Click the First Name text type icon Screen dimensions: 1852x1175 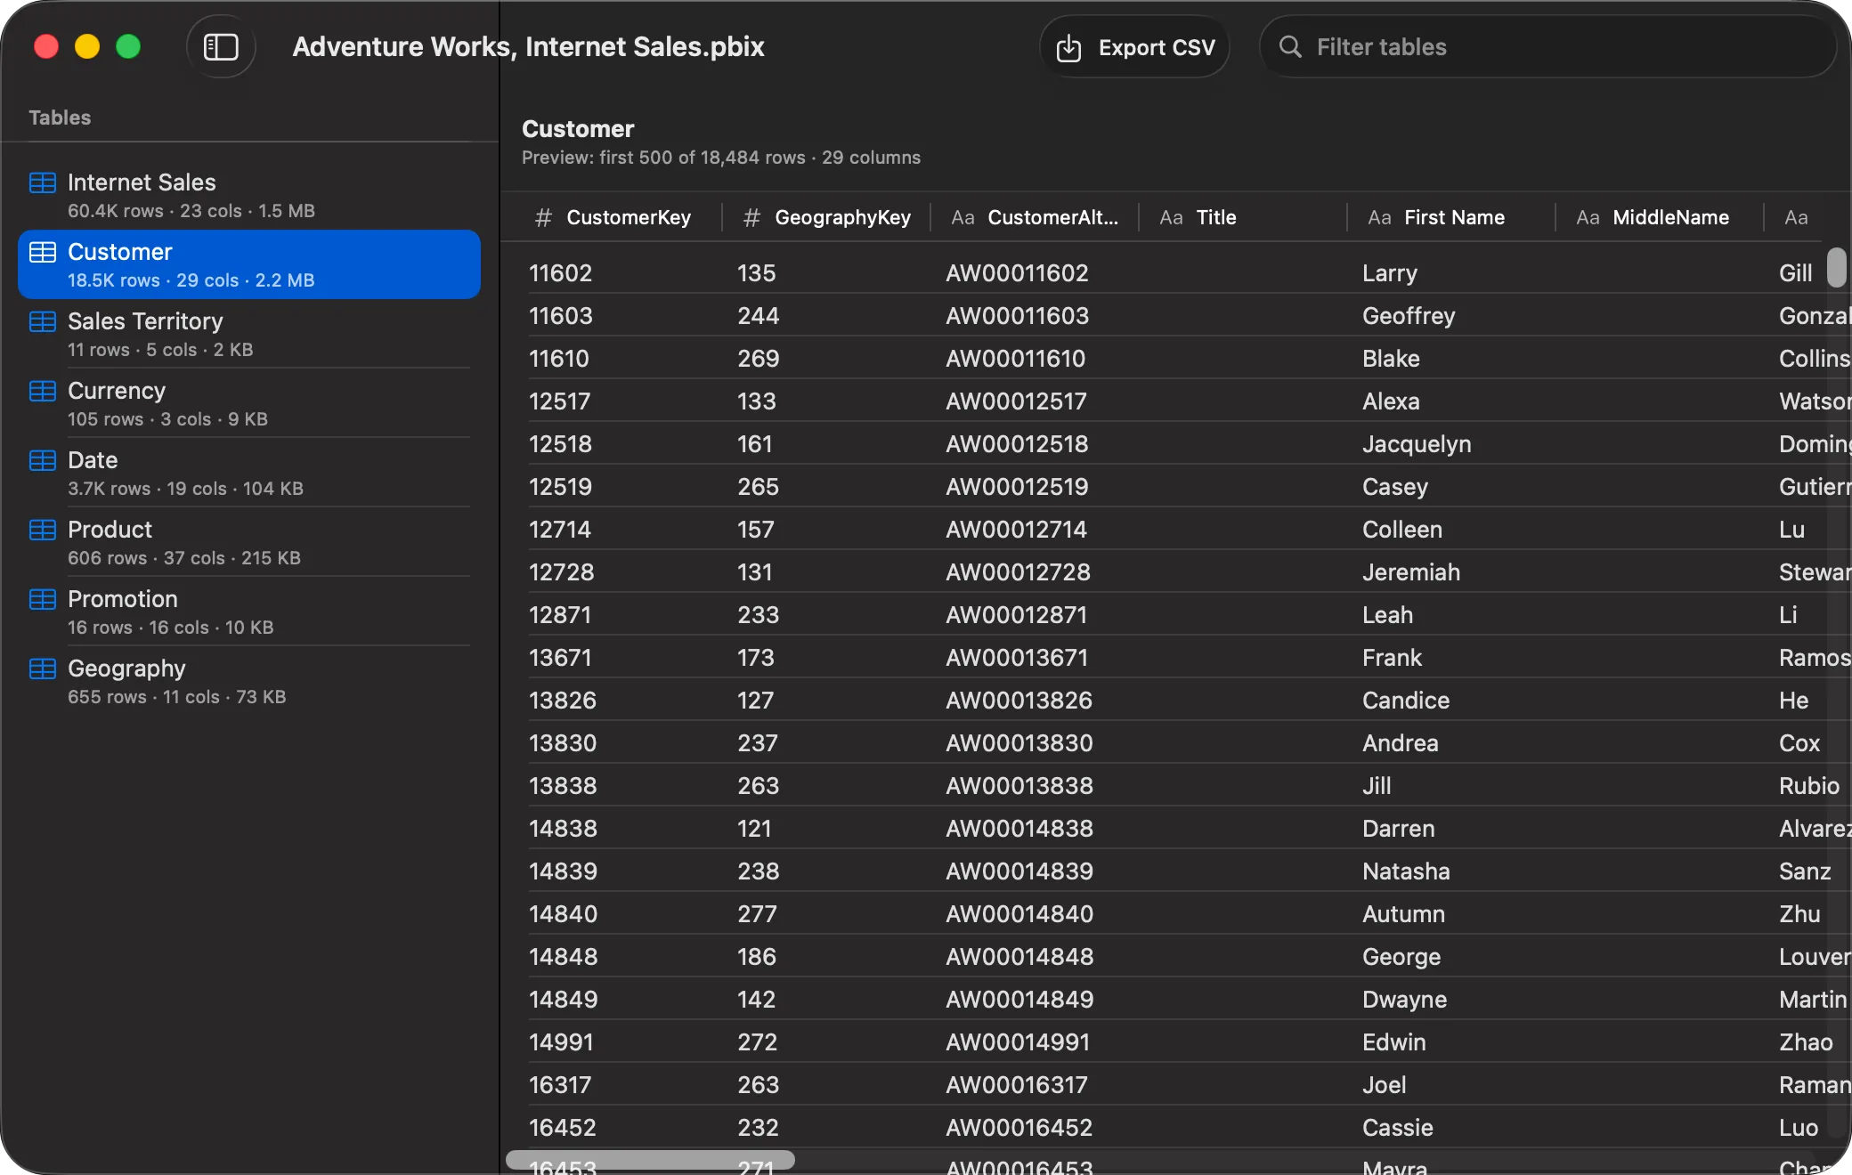coord(1379,217)
